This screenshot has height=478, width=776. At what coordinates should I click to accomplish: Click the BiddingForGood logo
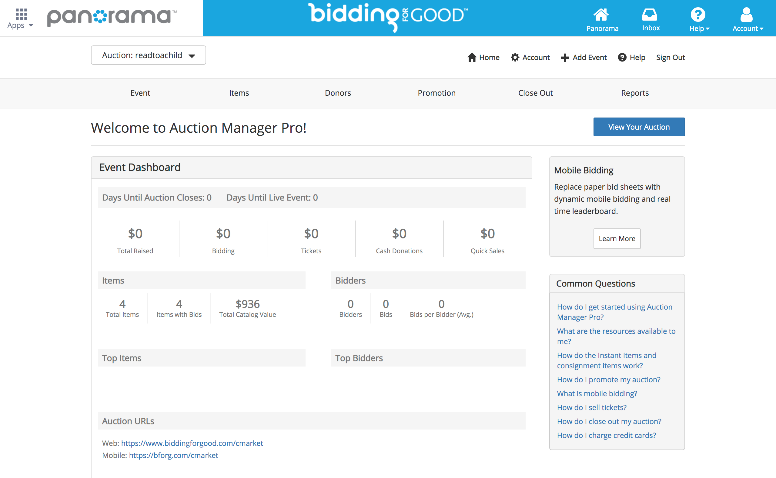[388, 17]
